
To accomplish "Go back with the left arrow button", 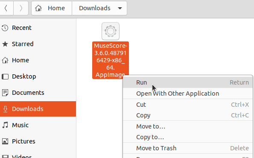I will (x=6, y=8).
